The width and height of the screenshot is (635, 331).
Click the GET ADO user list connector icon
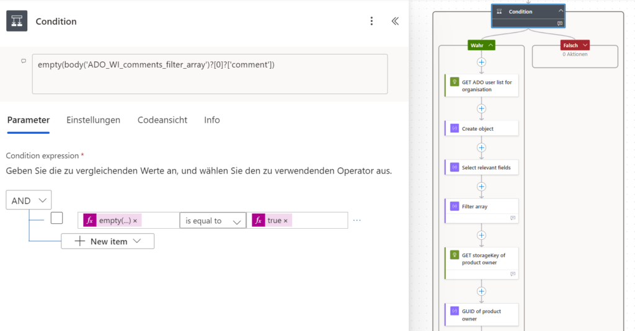tap(455, 82)
